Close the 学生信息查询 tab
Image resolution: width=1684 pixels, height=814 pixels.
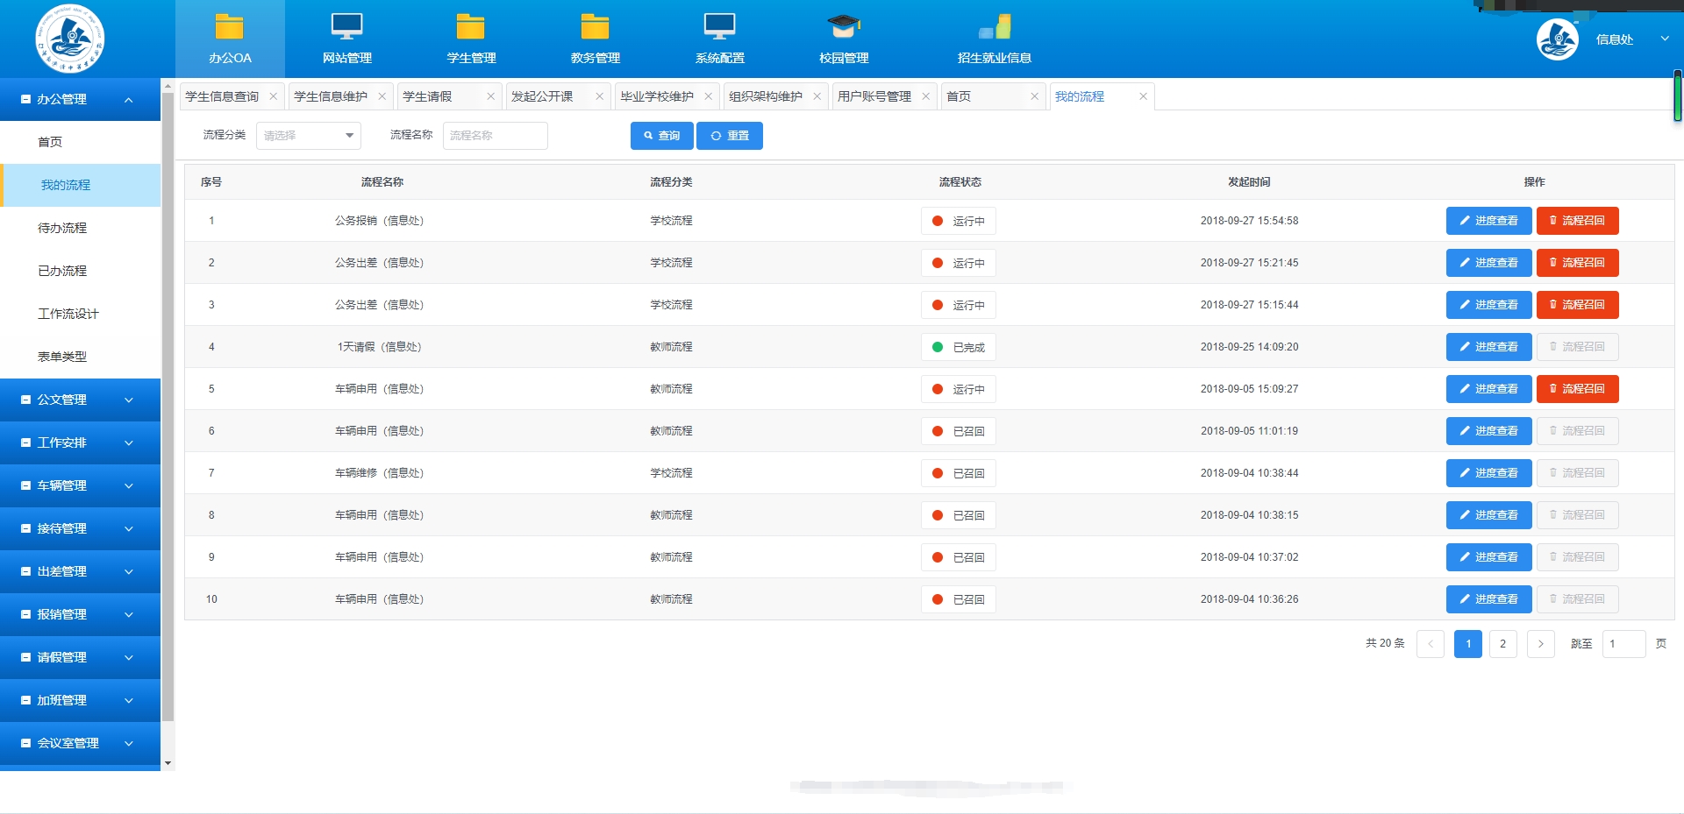(x=273, y=96)
